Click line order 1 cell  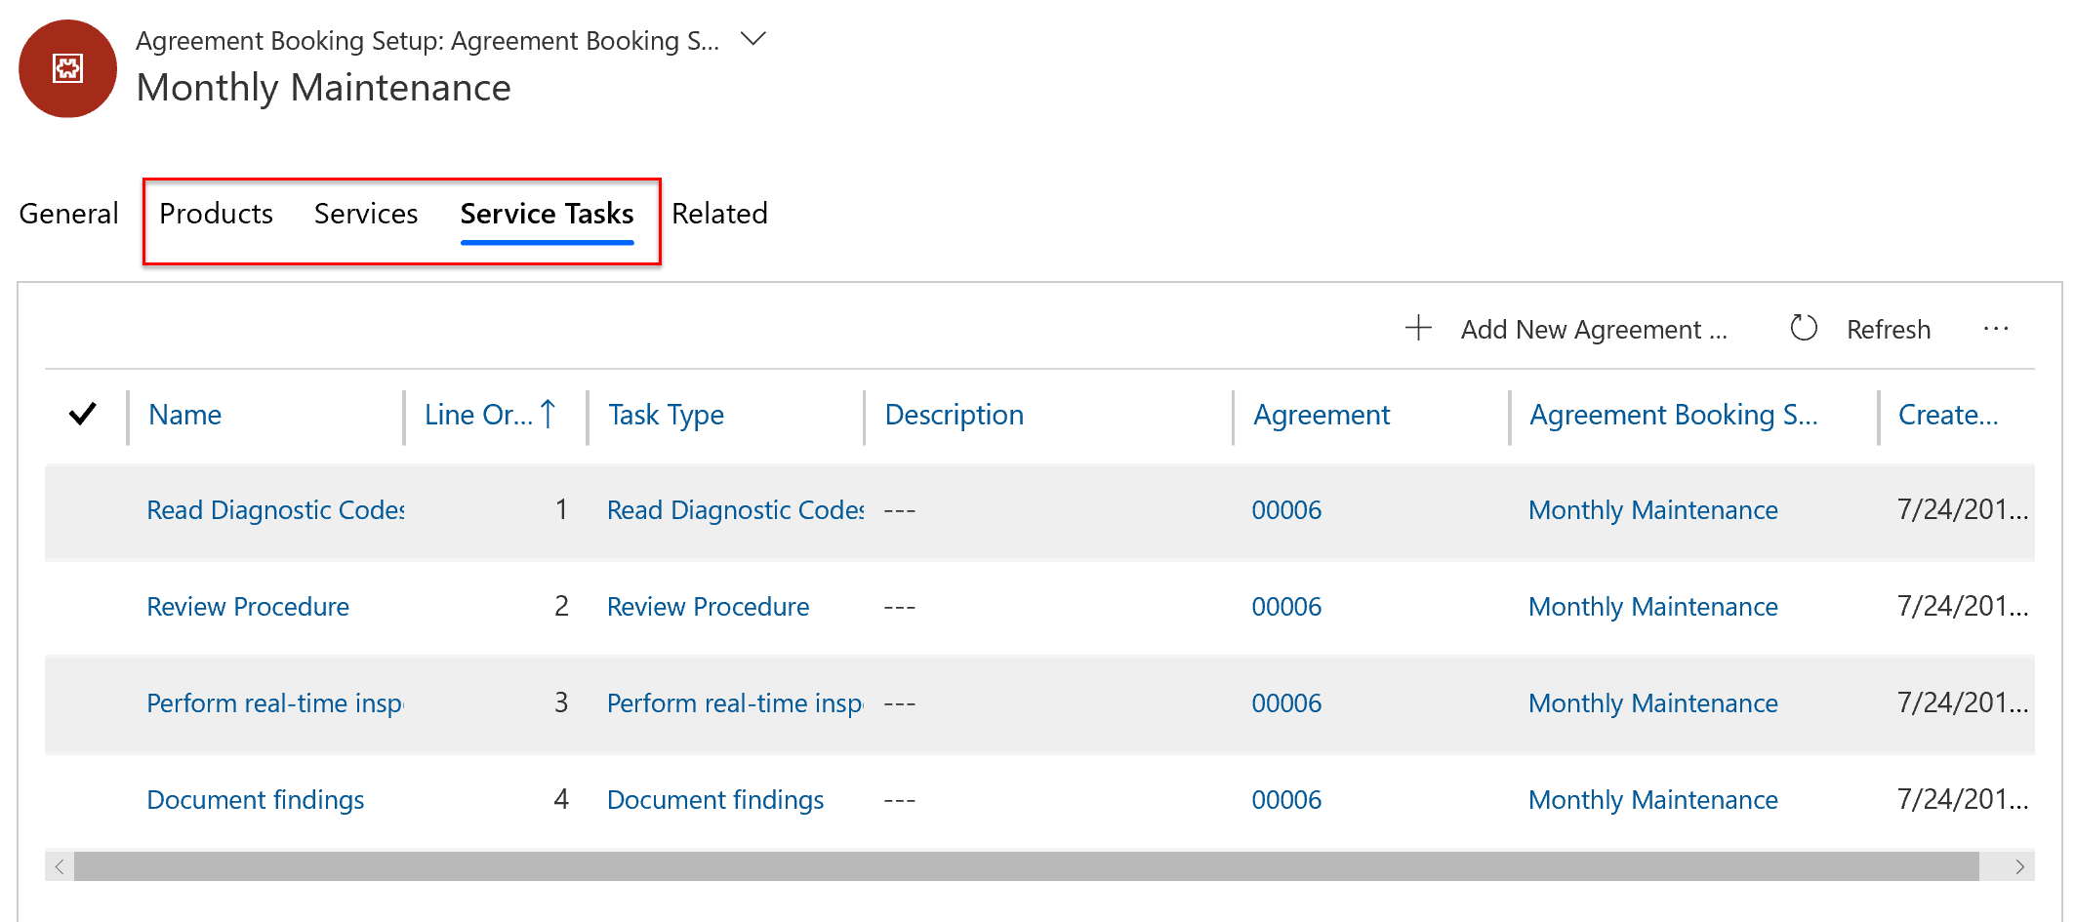[561, 509]
